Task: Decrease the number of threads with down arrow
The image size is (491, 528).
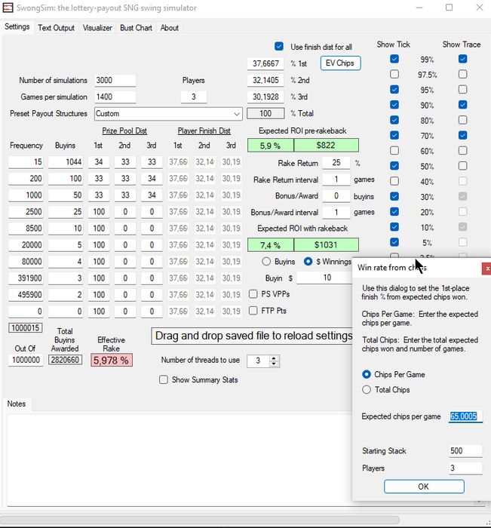Action: pyautogui.click(x=274, y=364)
